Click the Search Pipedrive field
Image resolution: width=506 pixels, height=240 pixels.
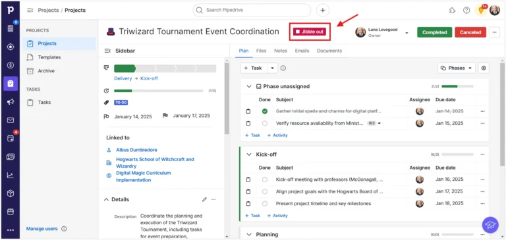(252, 10)
